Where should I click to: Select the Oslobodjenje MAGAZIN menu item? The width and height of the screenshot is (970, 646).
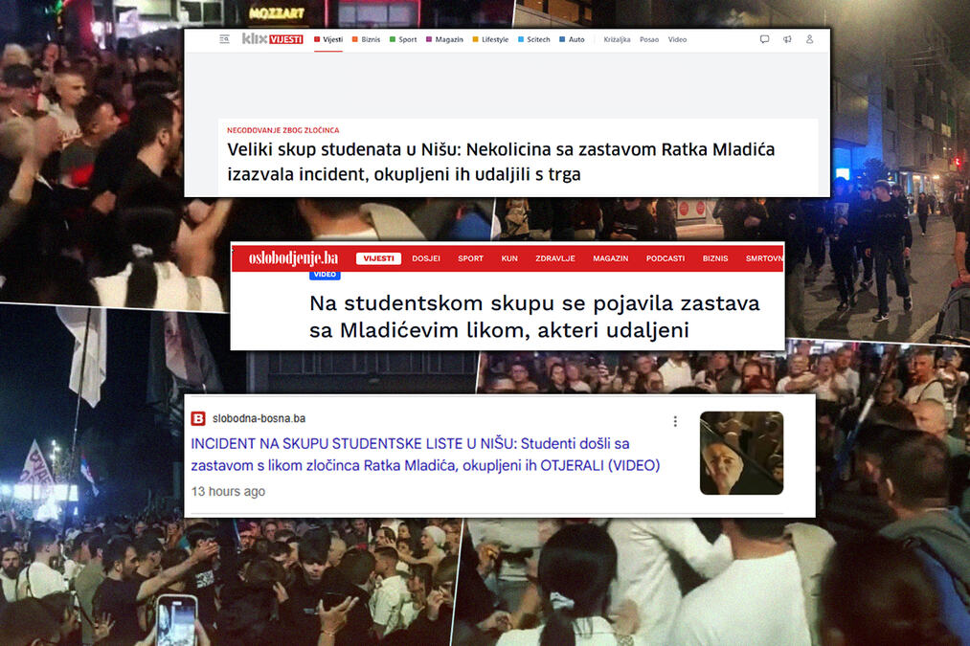(x=611, y=258)
